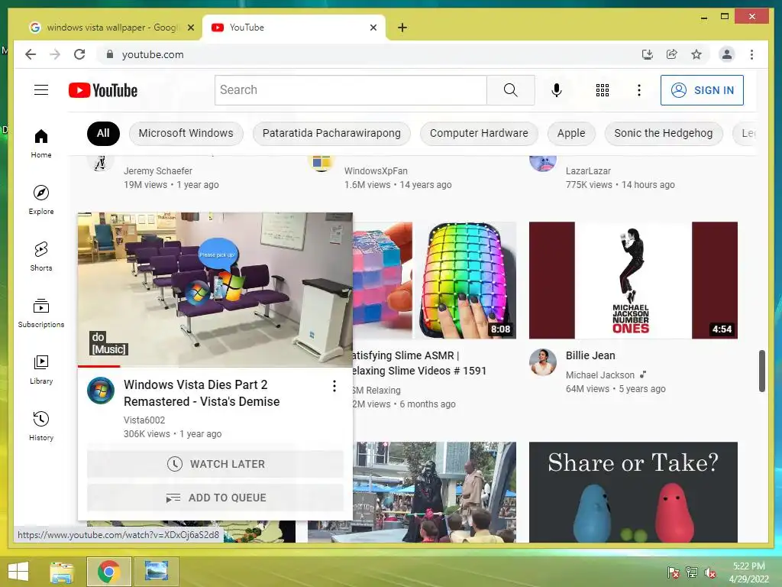Open Library in sidebar

pos(41,369)
